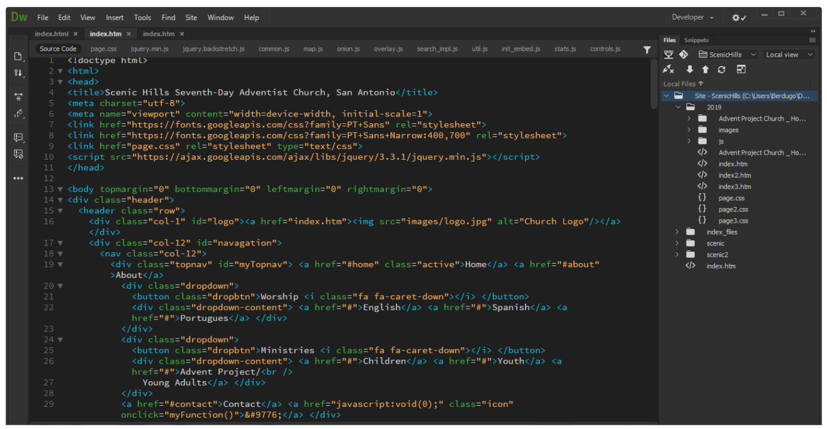The image size is (827, 429).
Task: Collapse the right panel with double-arrow icon
Action: pyautogui.click(x=813, y=31)
